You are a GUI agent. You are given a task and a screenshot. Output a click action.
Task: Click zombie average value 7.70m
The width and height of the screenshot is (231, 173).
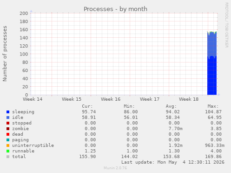click(x=175, y=129)
